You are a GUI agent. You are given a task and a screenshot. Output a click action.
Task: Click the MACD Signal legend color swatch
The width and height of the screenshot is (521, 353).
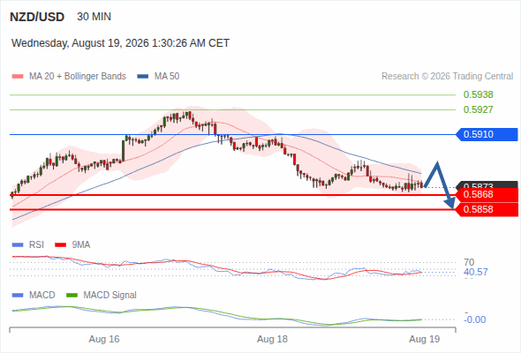point(72,296)
